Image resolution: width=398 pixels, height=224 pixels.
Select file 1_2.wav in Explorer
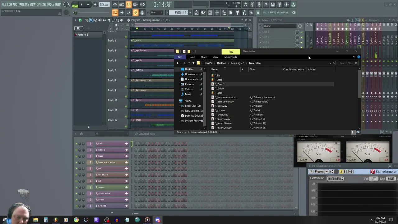click(220, 89)
